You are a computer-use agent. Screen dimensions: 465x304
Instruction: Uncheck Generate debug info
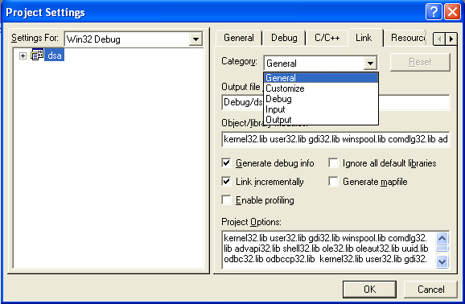(226, 162)
